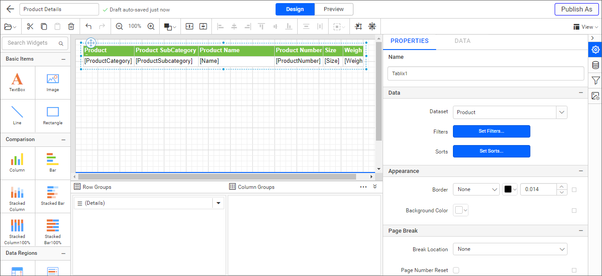Collapse the Comparison widget section

(63, 140)
